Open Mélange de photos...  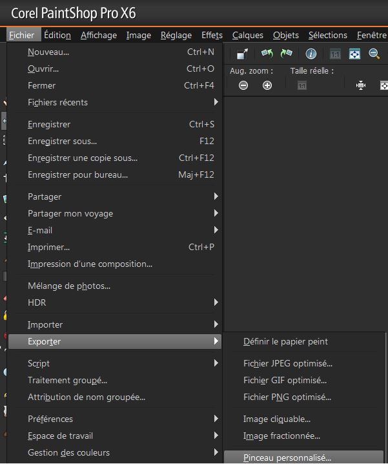[115, 286]
